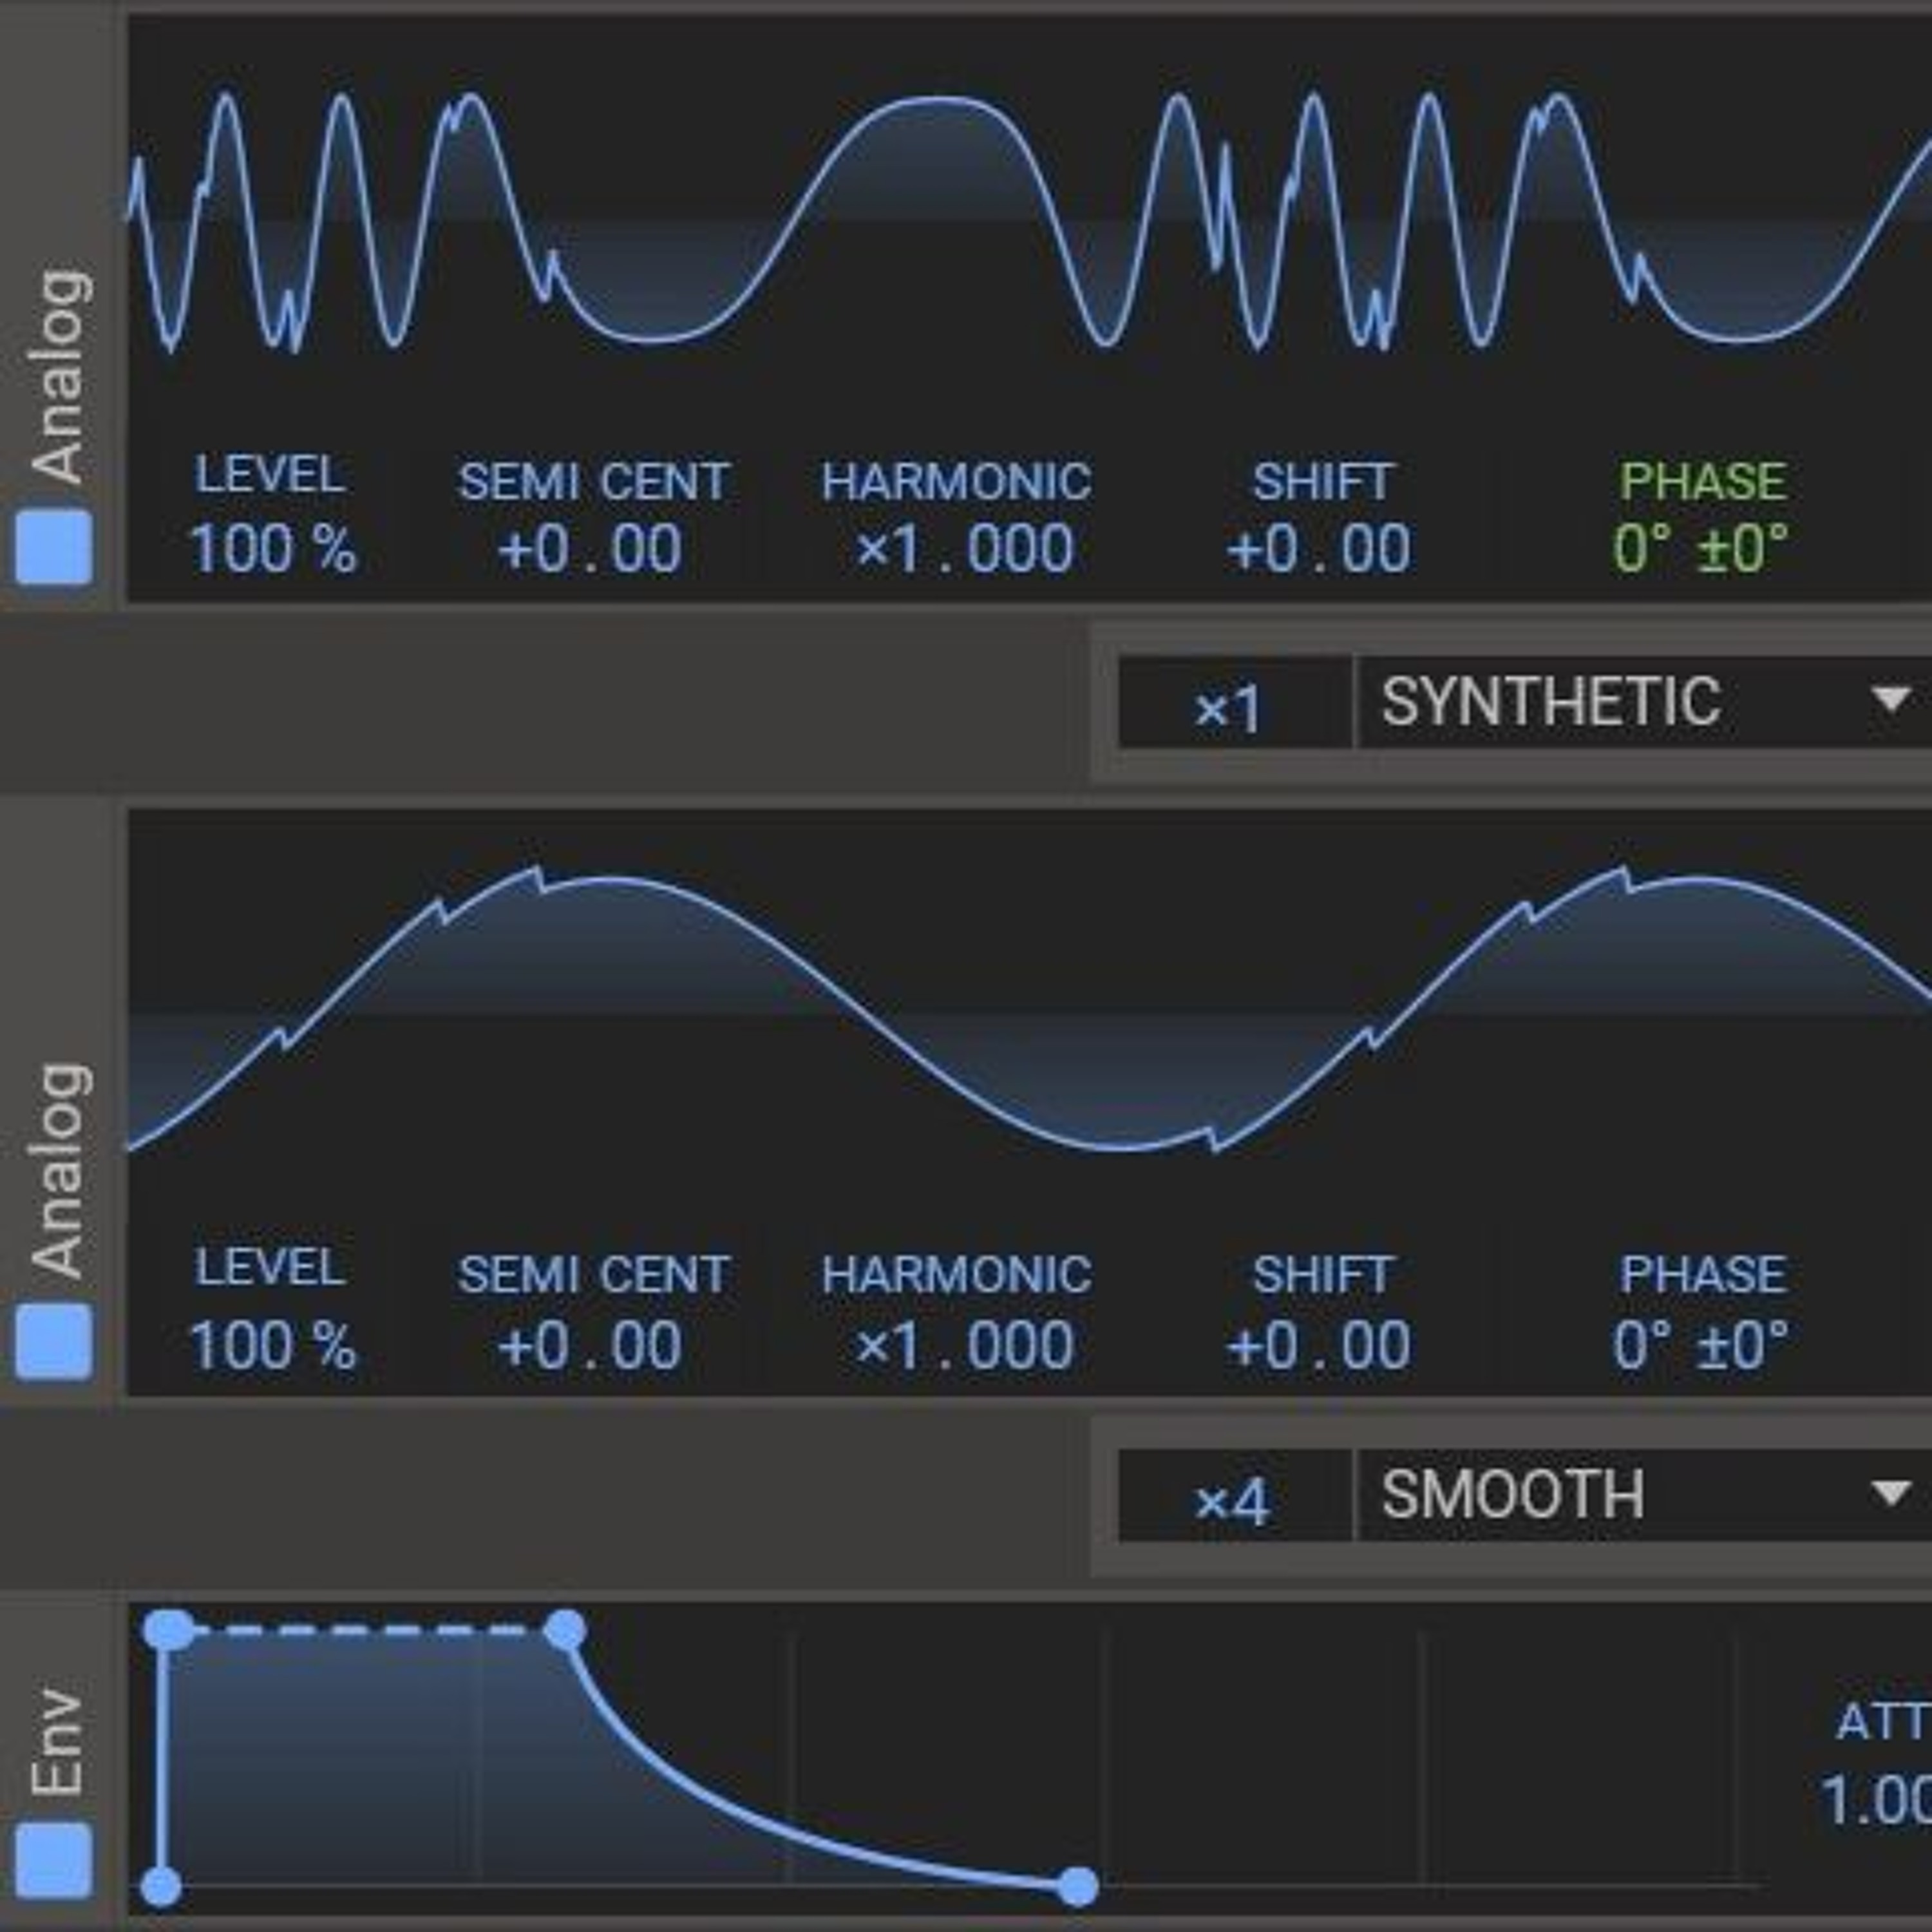Click the first oscillator LEVEL 100 % value
The image size is (1932, 1932).
tap(272, 549)
